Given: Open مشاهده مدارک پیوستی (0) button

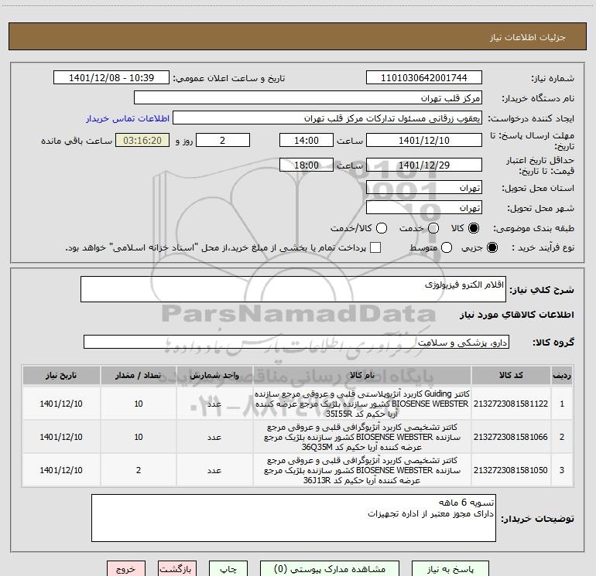Looking at the screenshot, I should pos(330,569).
